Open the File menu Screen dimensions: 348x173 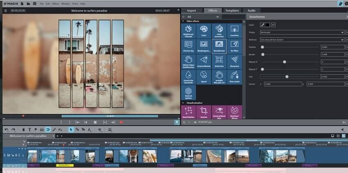[x=41, y=4]
